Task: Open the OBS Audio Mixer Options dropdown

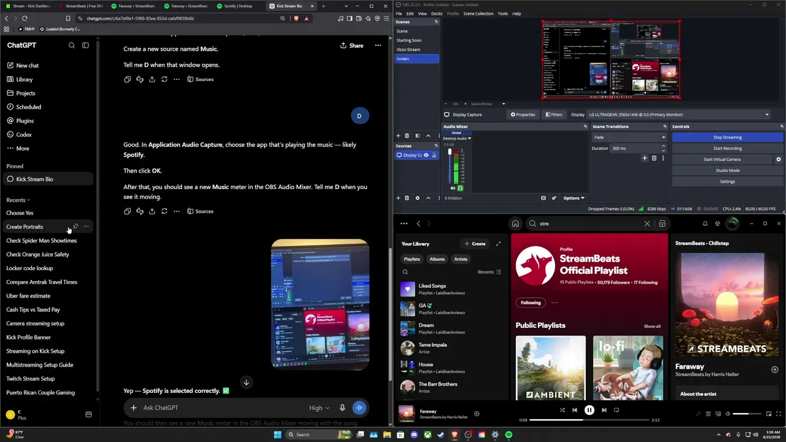Action: pos(574,198)
